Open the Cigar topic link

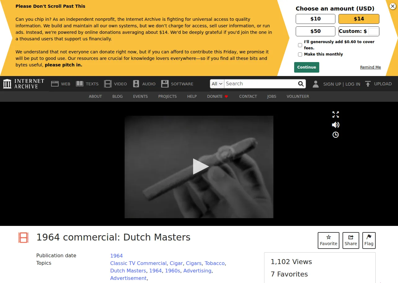click(176, 263)
